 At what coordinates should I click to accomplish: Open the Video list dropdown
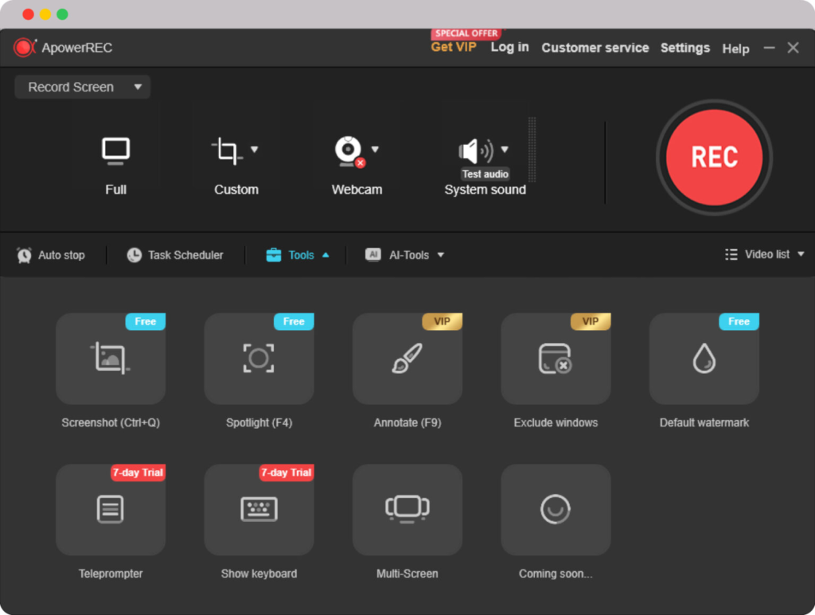coord(765,255)
